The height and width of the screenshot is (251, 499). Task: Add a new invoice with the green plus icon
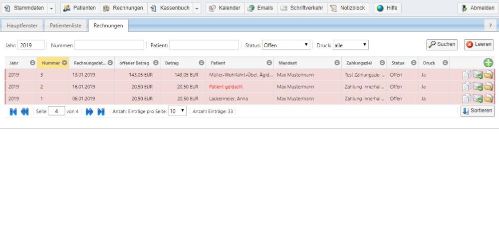click(x=488, y=63)
